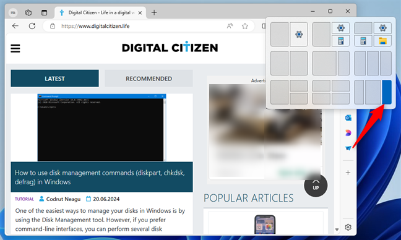View site information lock icon
The height and width of the screenshot is (240, 401).
(53, 26)
